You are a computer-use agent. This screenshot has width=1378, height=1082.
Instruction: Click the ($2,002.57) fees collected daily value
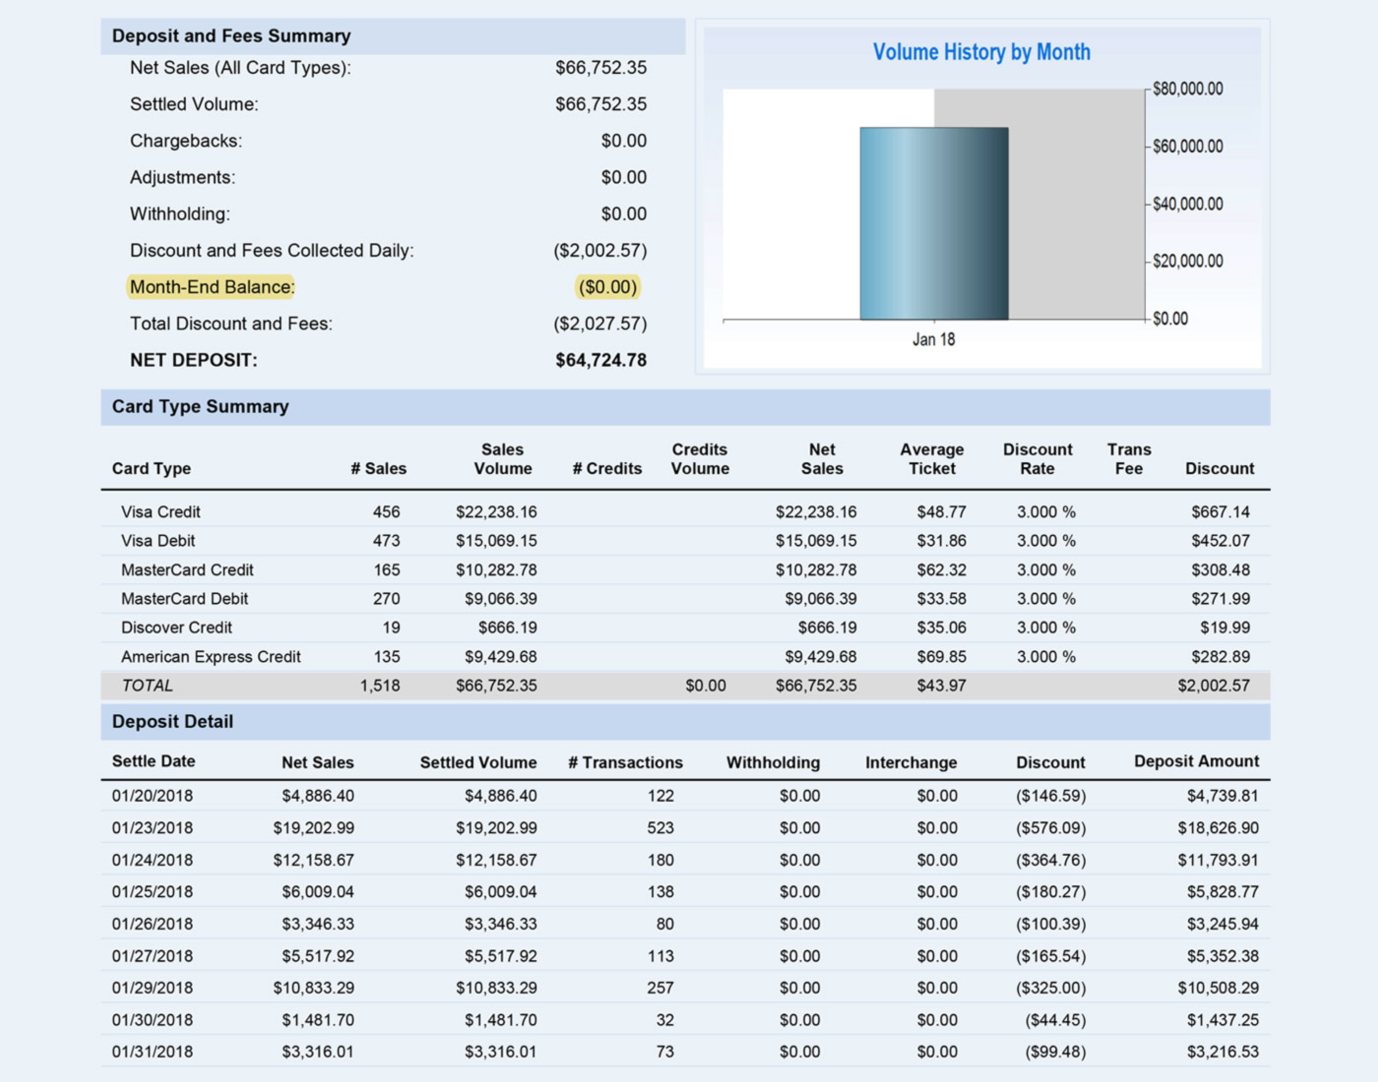coord(600,251)
